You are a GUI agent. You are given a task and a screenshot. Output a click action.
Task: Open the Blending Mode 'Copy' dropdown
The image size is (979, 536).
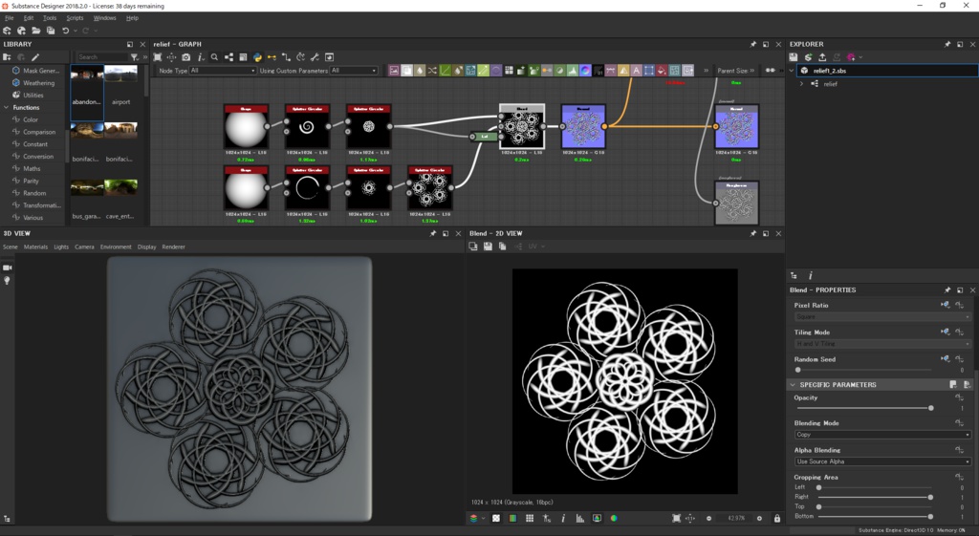882,435
